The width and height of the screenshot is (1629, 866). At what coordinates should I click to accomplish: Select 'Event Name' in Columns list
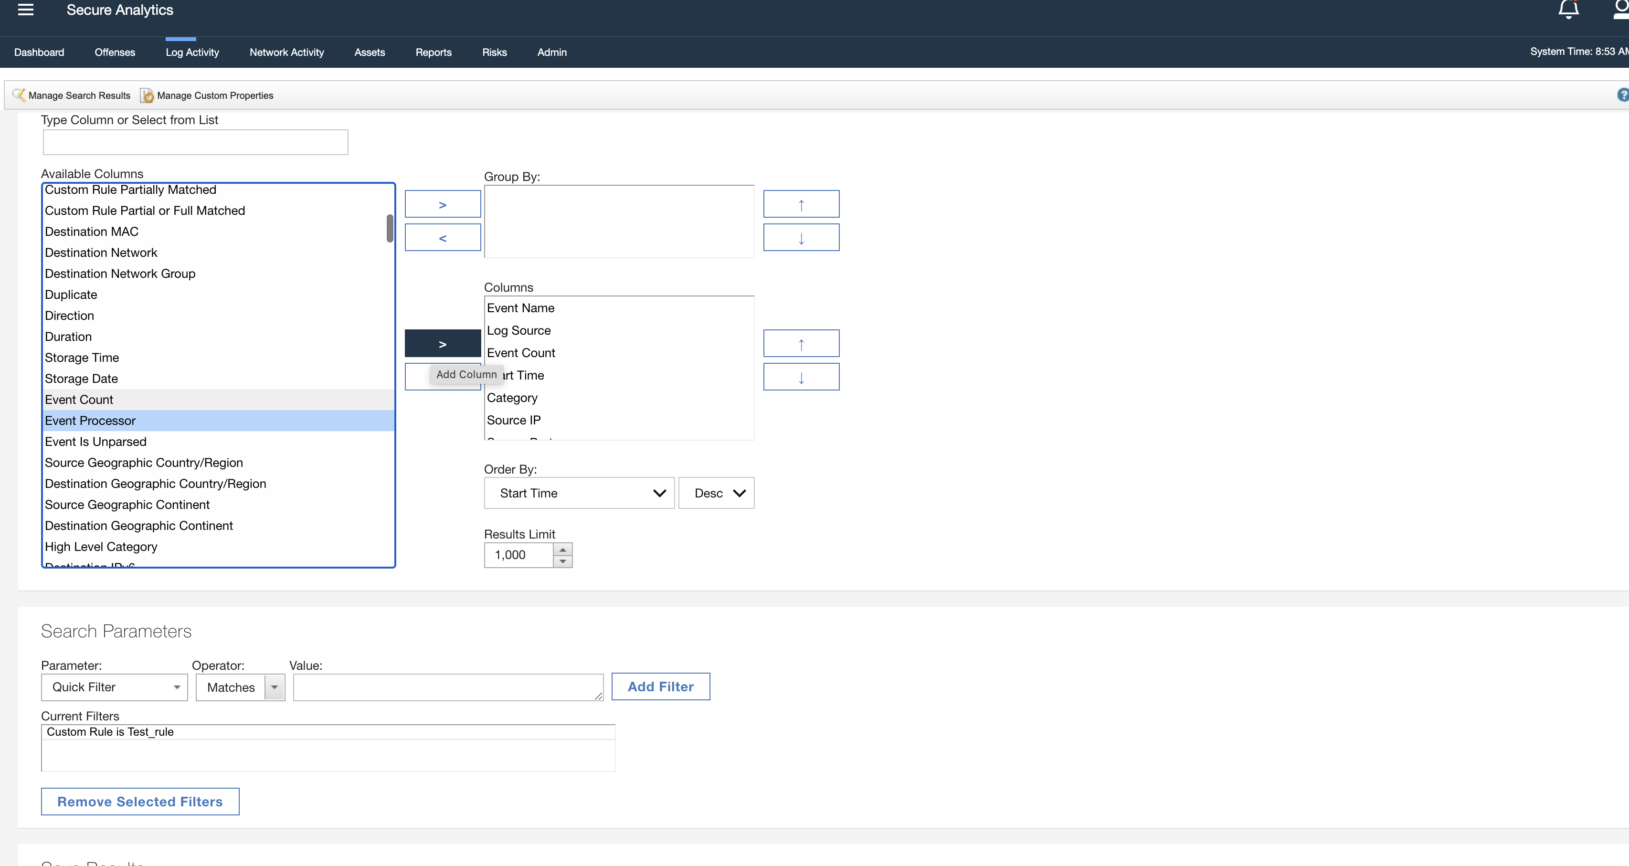tap(619, 308)
